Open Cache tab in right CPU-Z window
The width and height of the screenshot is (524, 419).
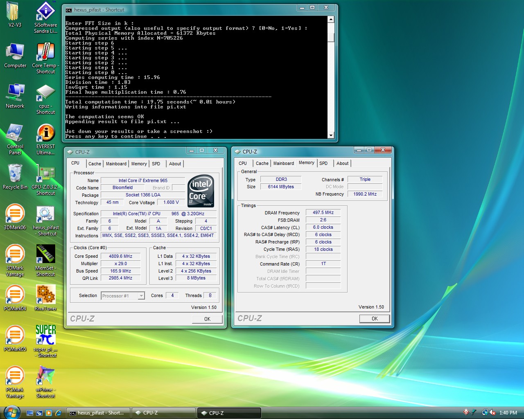[x=262, y=163]
